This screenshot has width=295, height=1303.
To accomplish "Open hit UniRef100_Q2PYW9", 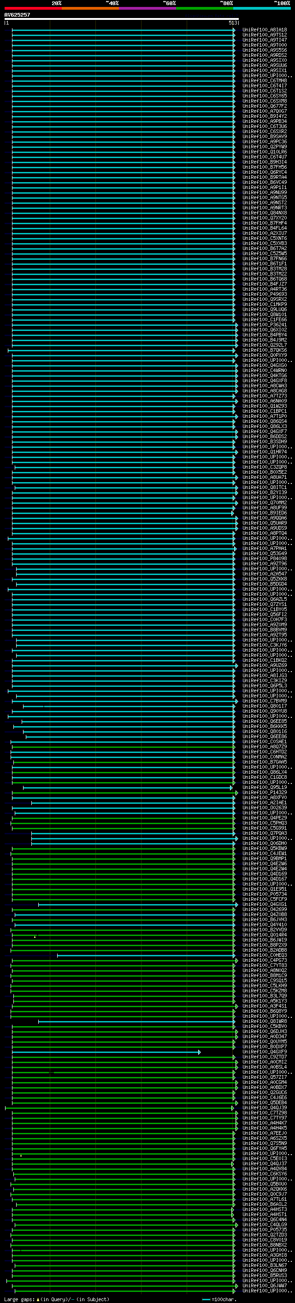I will (265, 147).
